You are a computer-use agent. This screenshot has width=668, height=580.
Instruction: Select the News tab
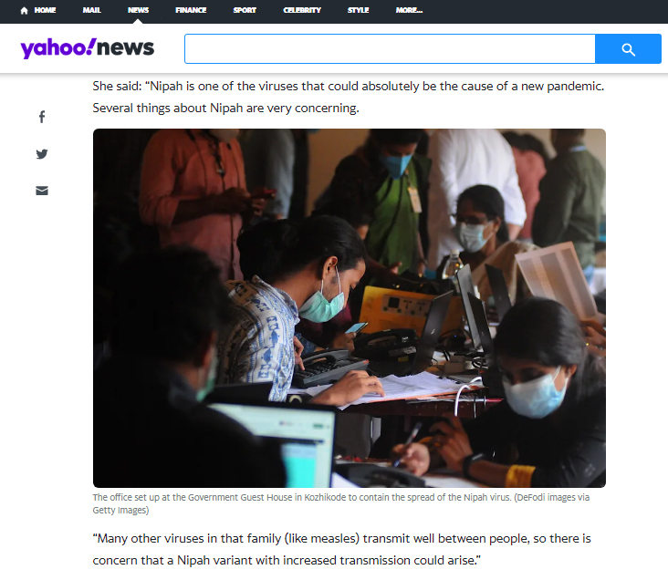point(138,10)
